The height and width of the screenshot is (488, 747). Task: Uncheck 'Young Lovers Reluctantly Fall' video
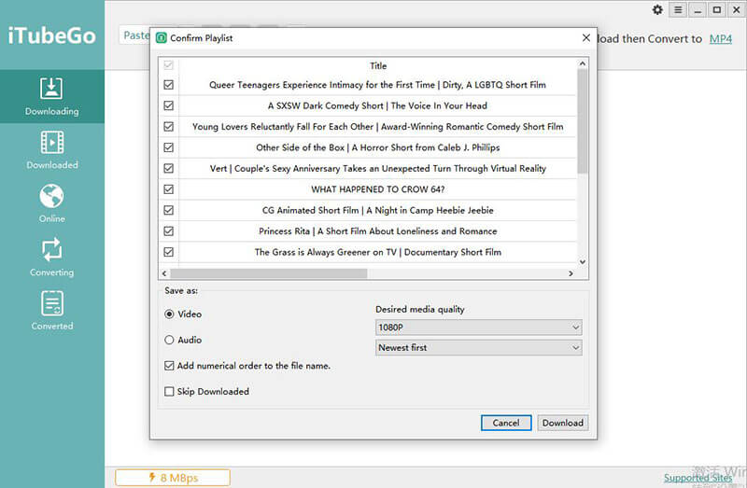tap(169, 127)
